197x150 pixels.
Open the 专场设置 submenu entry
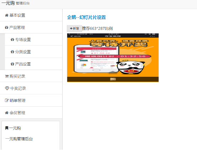pyautogui.click(x=33, y=39)
